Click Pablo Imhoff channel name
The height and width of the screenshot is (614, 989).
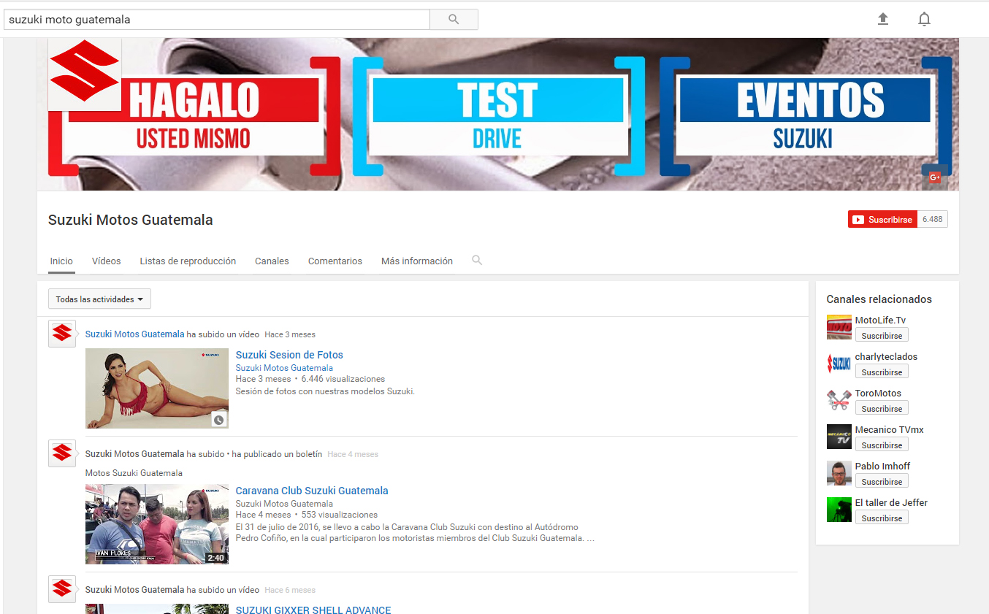click(882, 466)
